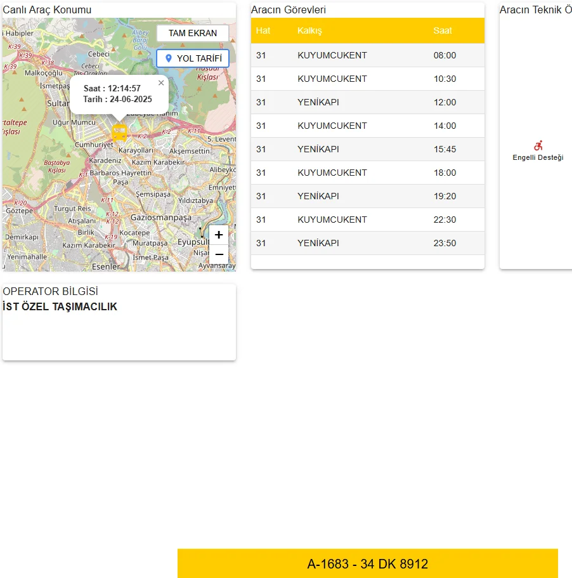Select the 15:45 YENİKAPI trip row

(x=367, y=149)
